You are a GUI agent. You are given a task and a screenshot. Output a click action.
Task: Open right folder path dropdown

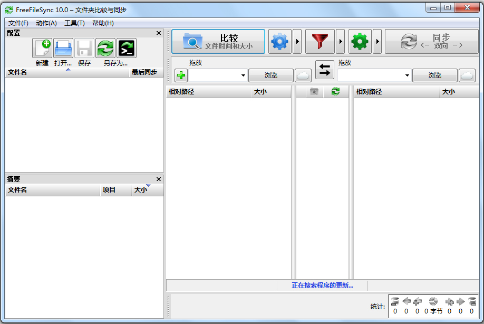tap(407, 75)
